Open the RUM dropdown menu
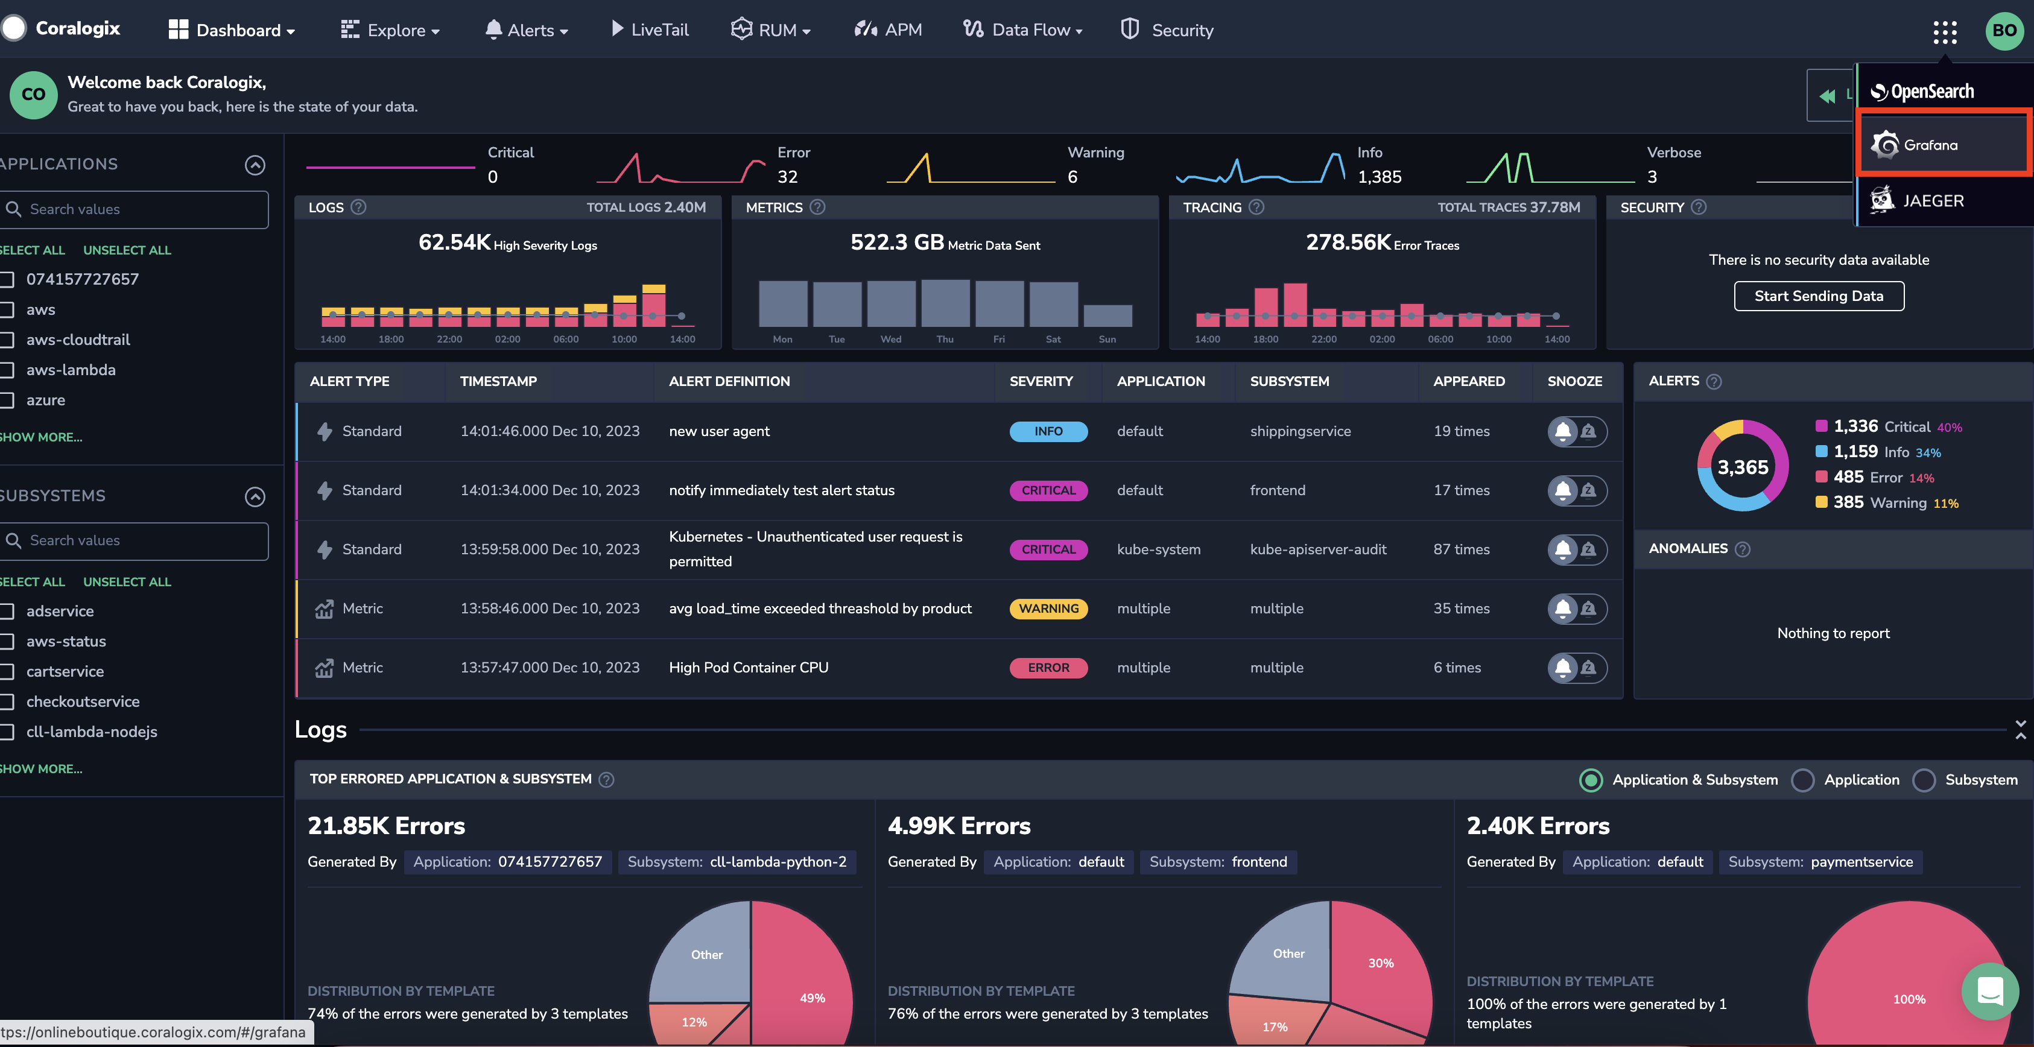 coord(771,30)
